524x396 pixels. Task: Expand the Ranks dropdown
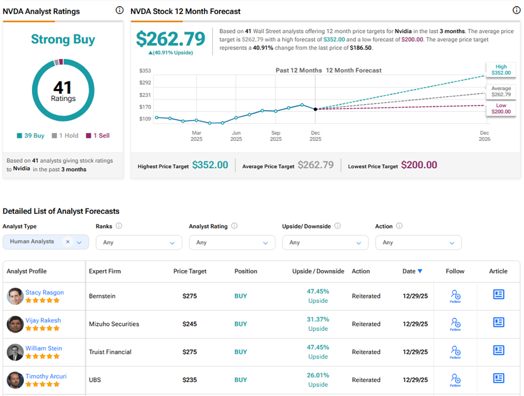tap(139, 242)
